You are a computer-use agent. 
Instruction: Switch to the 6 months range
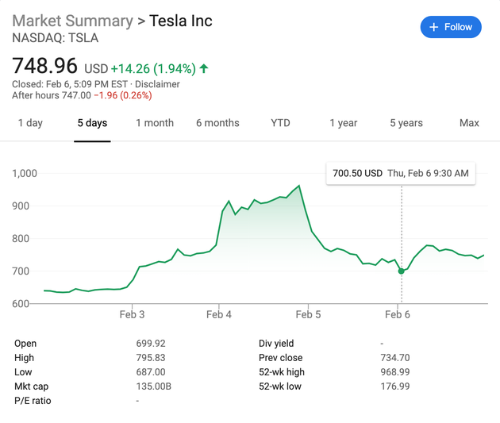(x=217, y=123)
